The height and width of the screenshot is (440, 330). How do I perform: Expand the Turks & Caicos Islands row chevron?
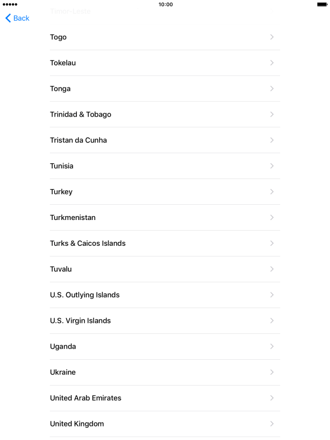pyautogui.click(x=272, y=244)
